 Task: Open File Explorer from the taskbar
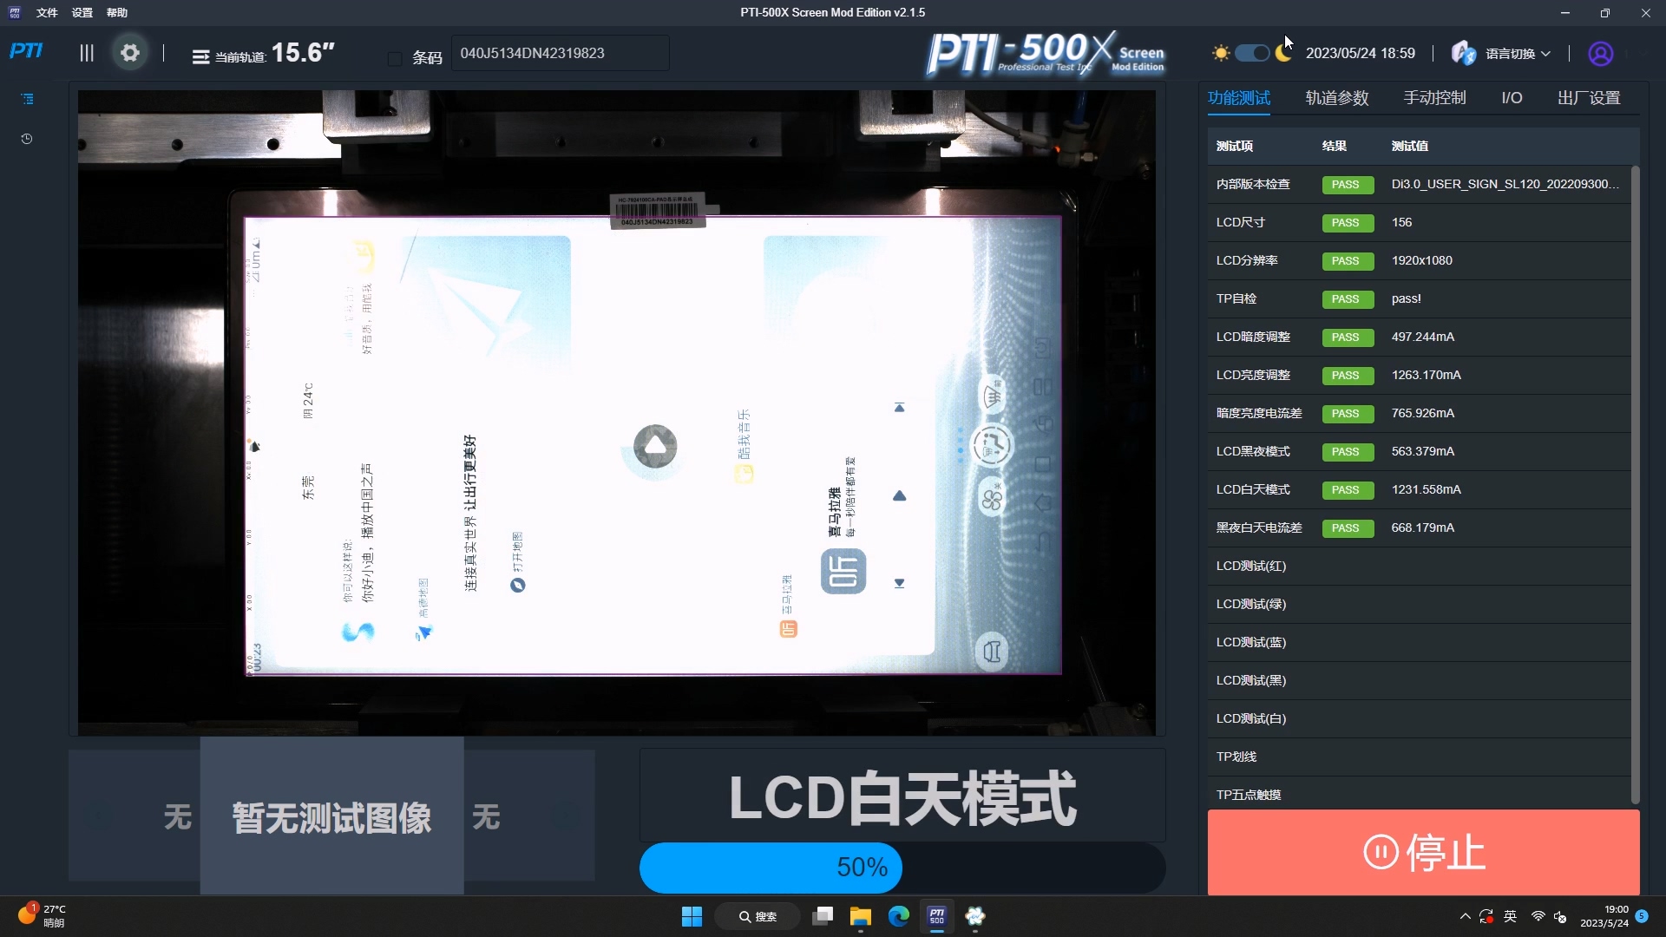[x=860, y=916]
